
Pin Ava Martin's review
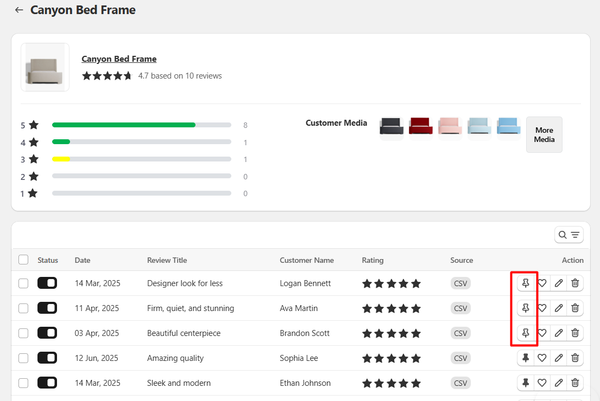point(526,308)
